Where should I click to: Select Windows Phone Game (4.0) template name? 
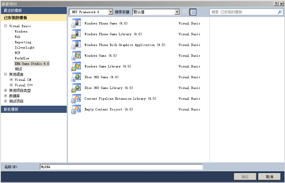[x=106, y=23]
